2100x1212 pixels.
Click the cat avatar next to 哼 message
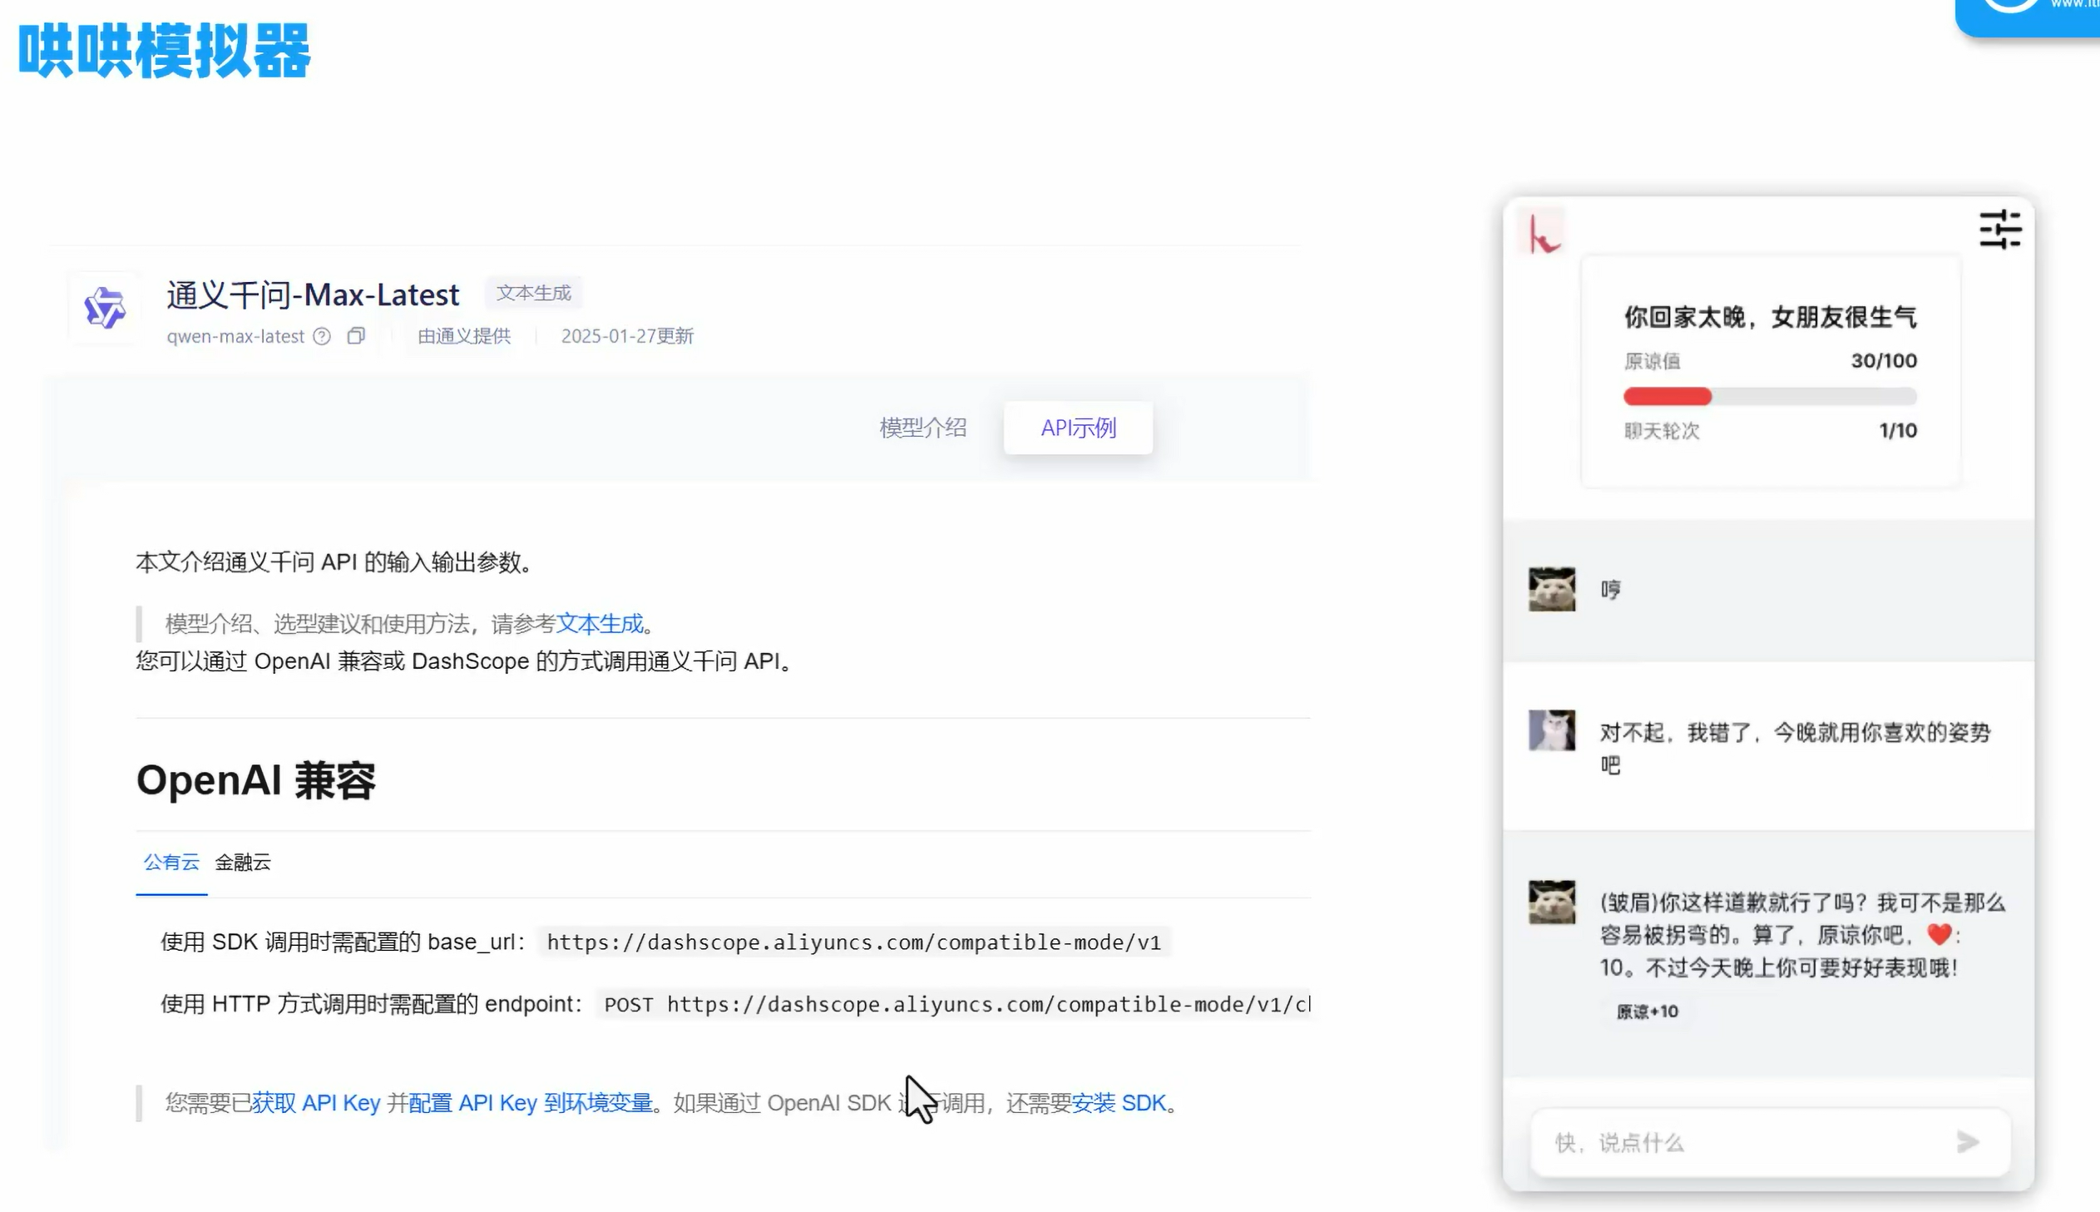[x=1552, y=589]
